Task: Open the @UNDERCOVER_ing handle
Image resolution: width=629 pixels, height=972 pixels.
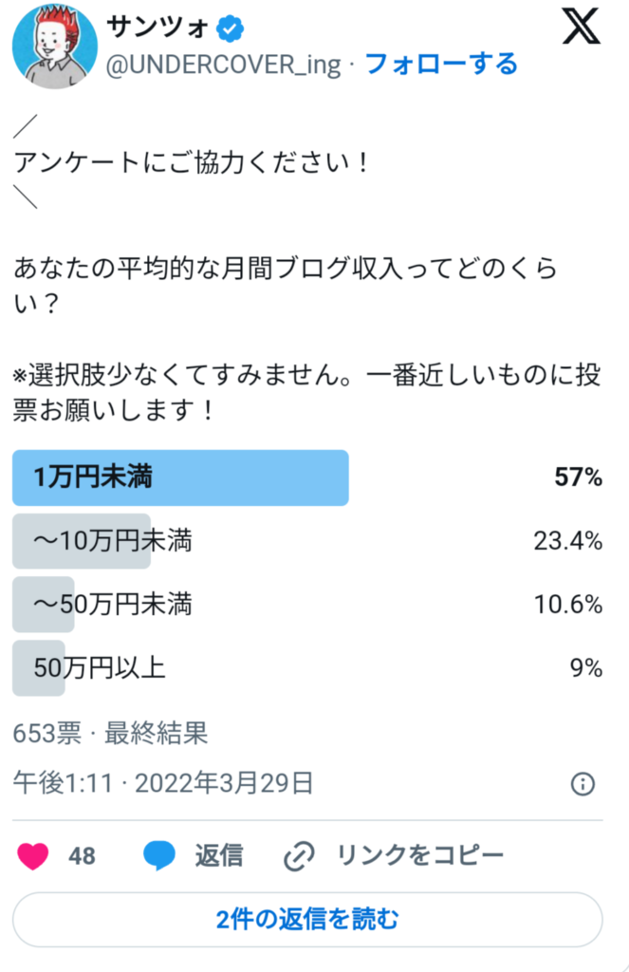Action: (x=223, y=65)
